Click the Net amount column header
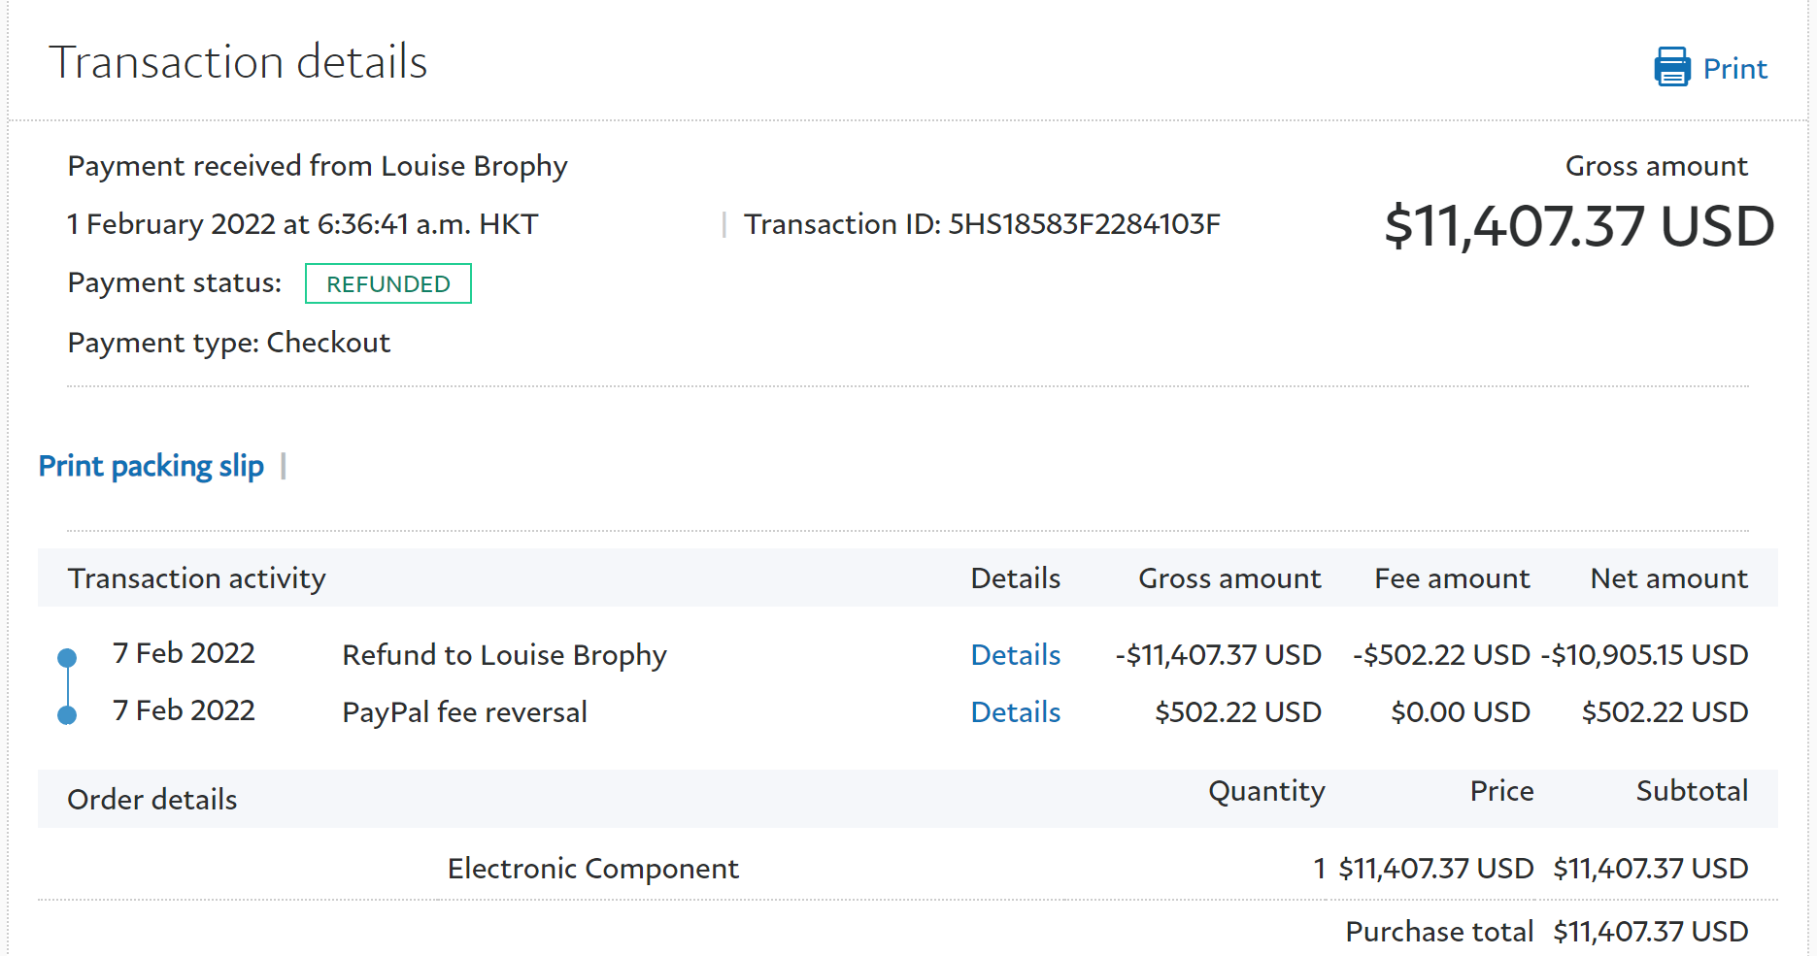 pos(1668,578)
